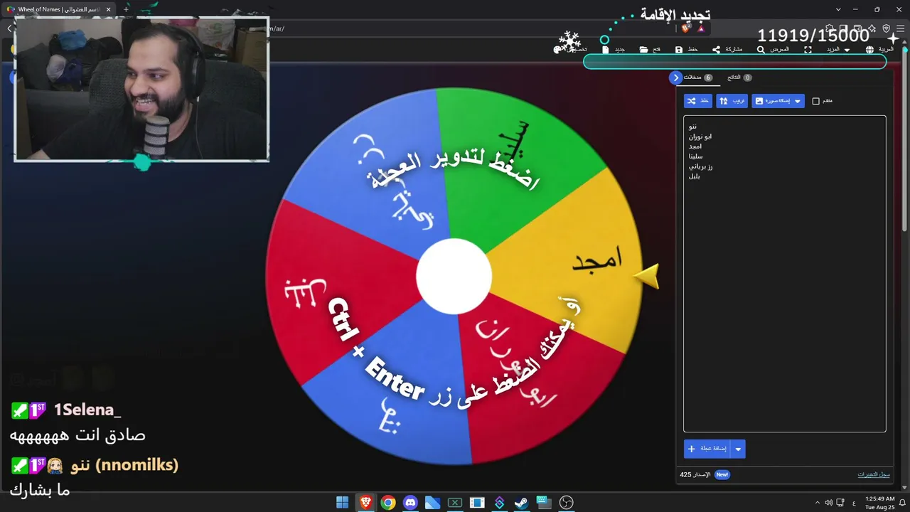Click the Brave Rewards triangle icon

[701, 28]
